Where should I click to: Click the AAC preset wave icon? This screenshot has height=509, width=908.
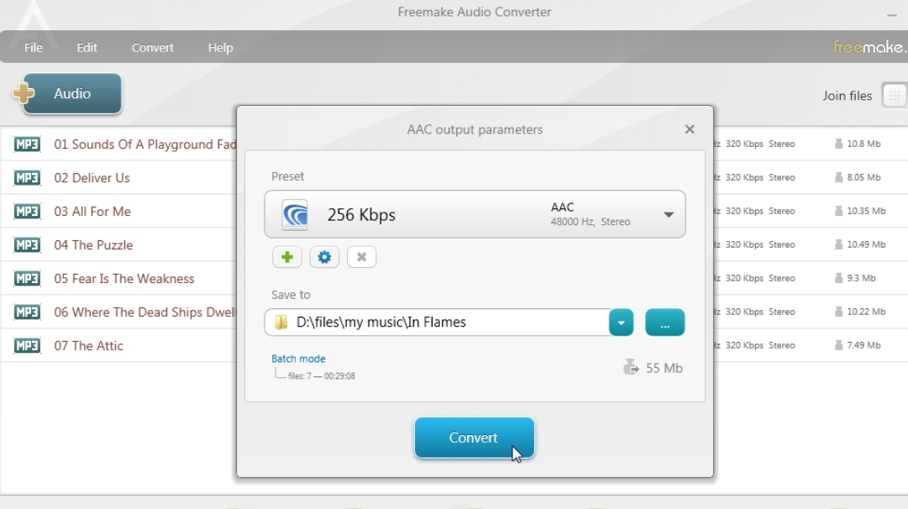(x=295, y=215)
